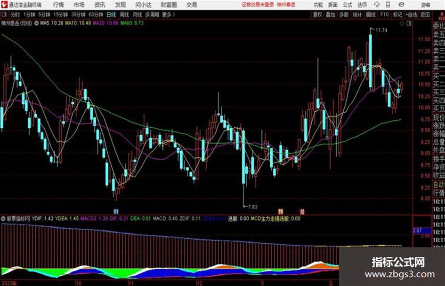This screenshot has width=445, height=286.
Task: Open indicator dropdown beside 股票指标网
Action: 3,218
